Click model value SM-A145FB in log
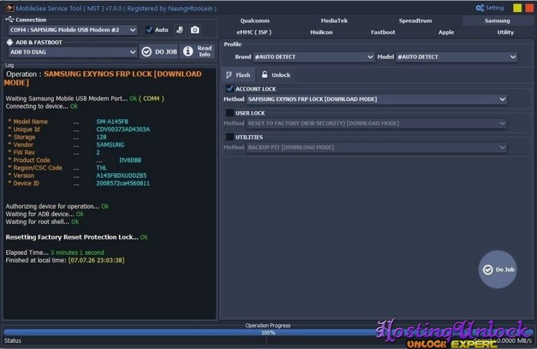 coord(112,121)
